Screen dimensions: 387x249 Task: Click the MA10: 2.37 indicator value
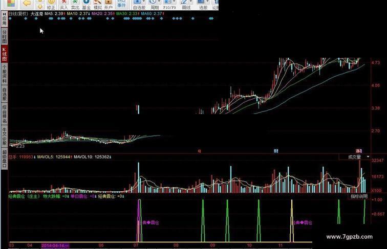78,14
